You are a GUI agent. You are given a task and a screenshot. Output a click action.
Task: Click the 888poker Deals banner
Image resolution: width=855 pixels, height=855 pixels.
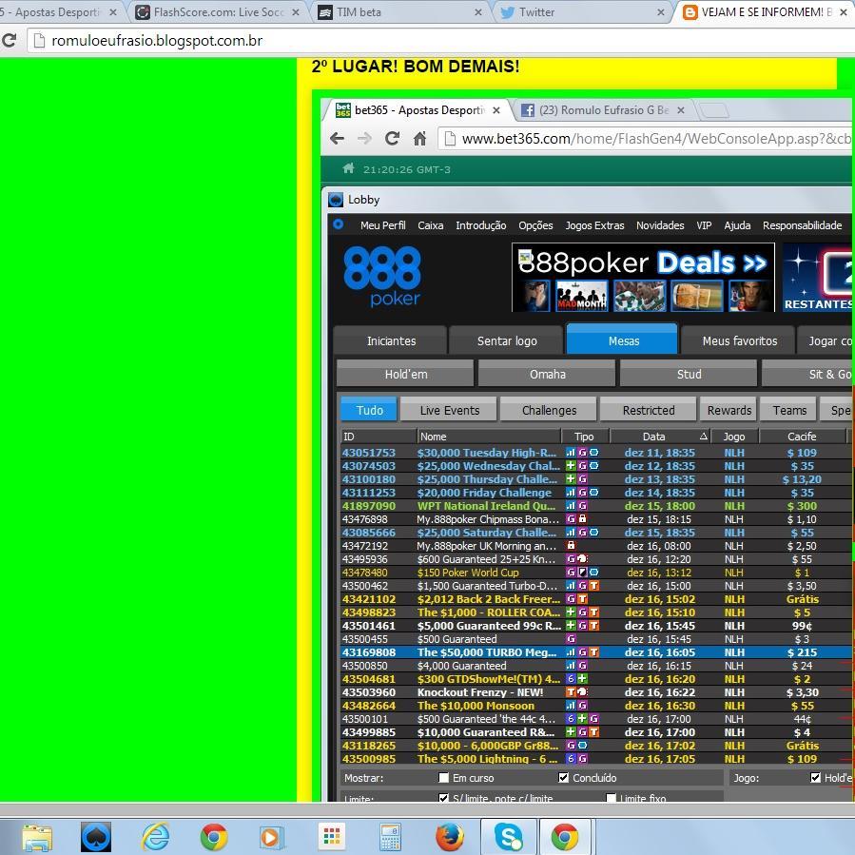(643, 277)
